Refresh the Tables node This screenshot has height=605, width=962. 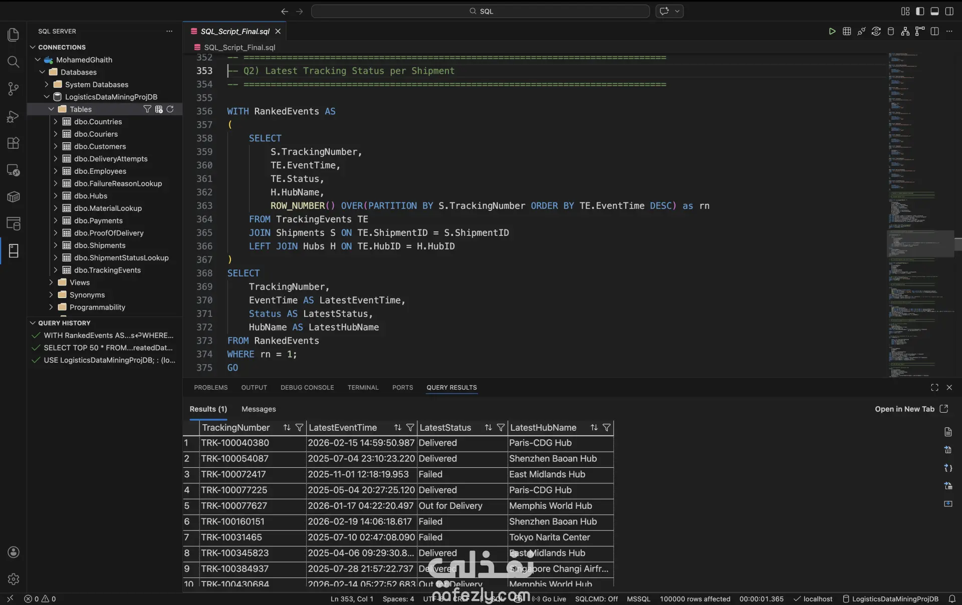point(170,109)
